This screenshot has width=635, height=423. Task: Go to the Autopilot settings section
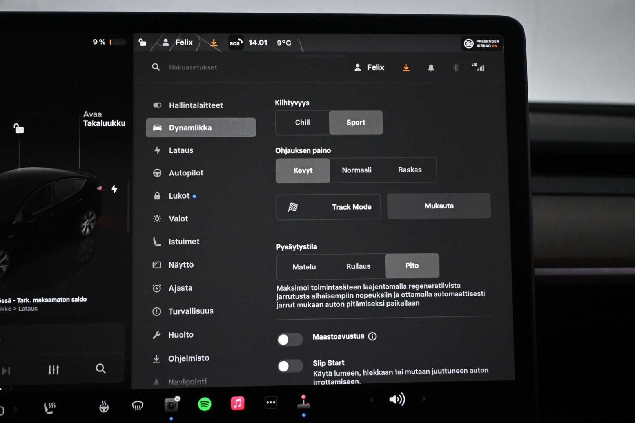coord(186,173)
